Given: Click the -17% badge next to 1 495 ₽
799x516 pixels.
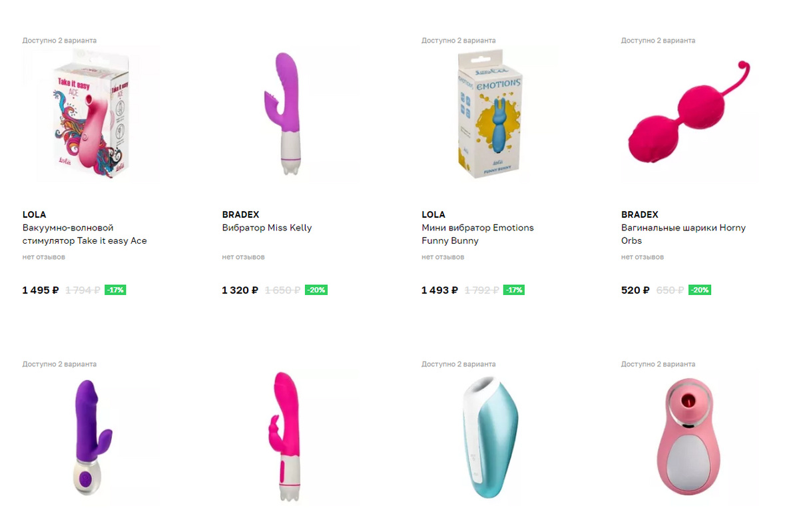Looking at the screenshot, I should [x=115, y=290].
